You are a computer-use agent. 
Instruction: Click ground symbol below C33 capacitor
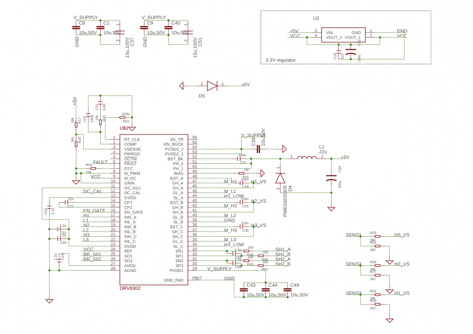[331, 209]
